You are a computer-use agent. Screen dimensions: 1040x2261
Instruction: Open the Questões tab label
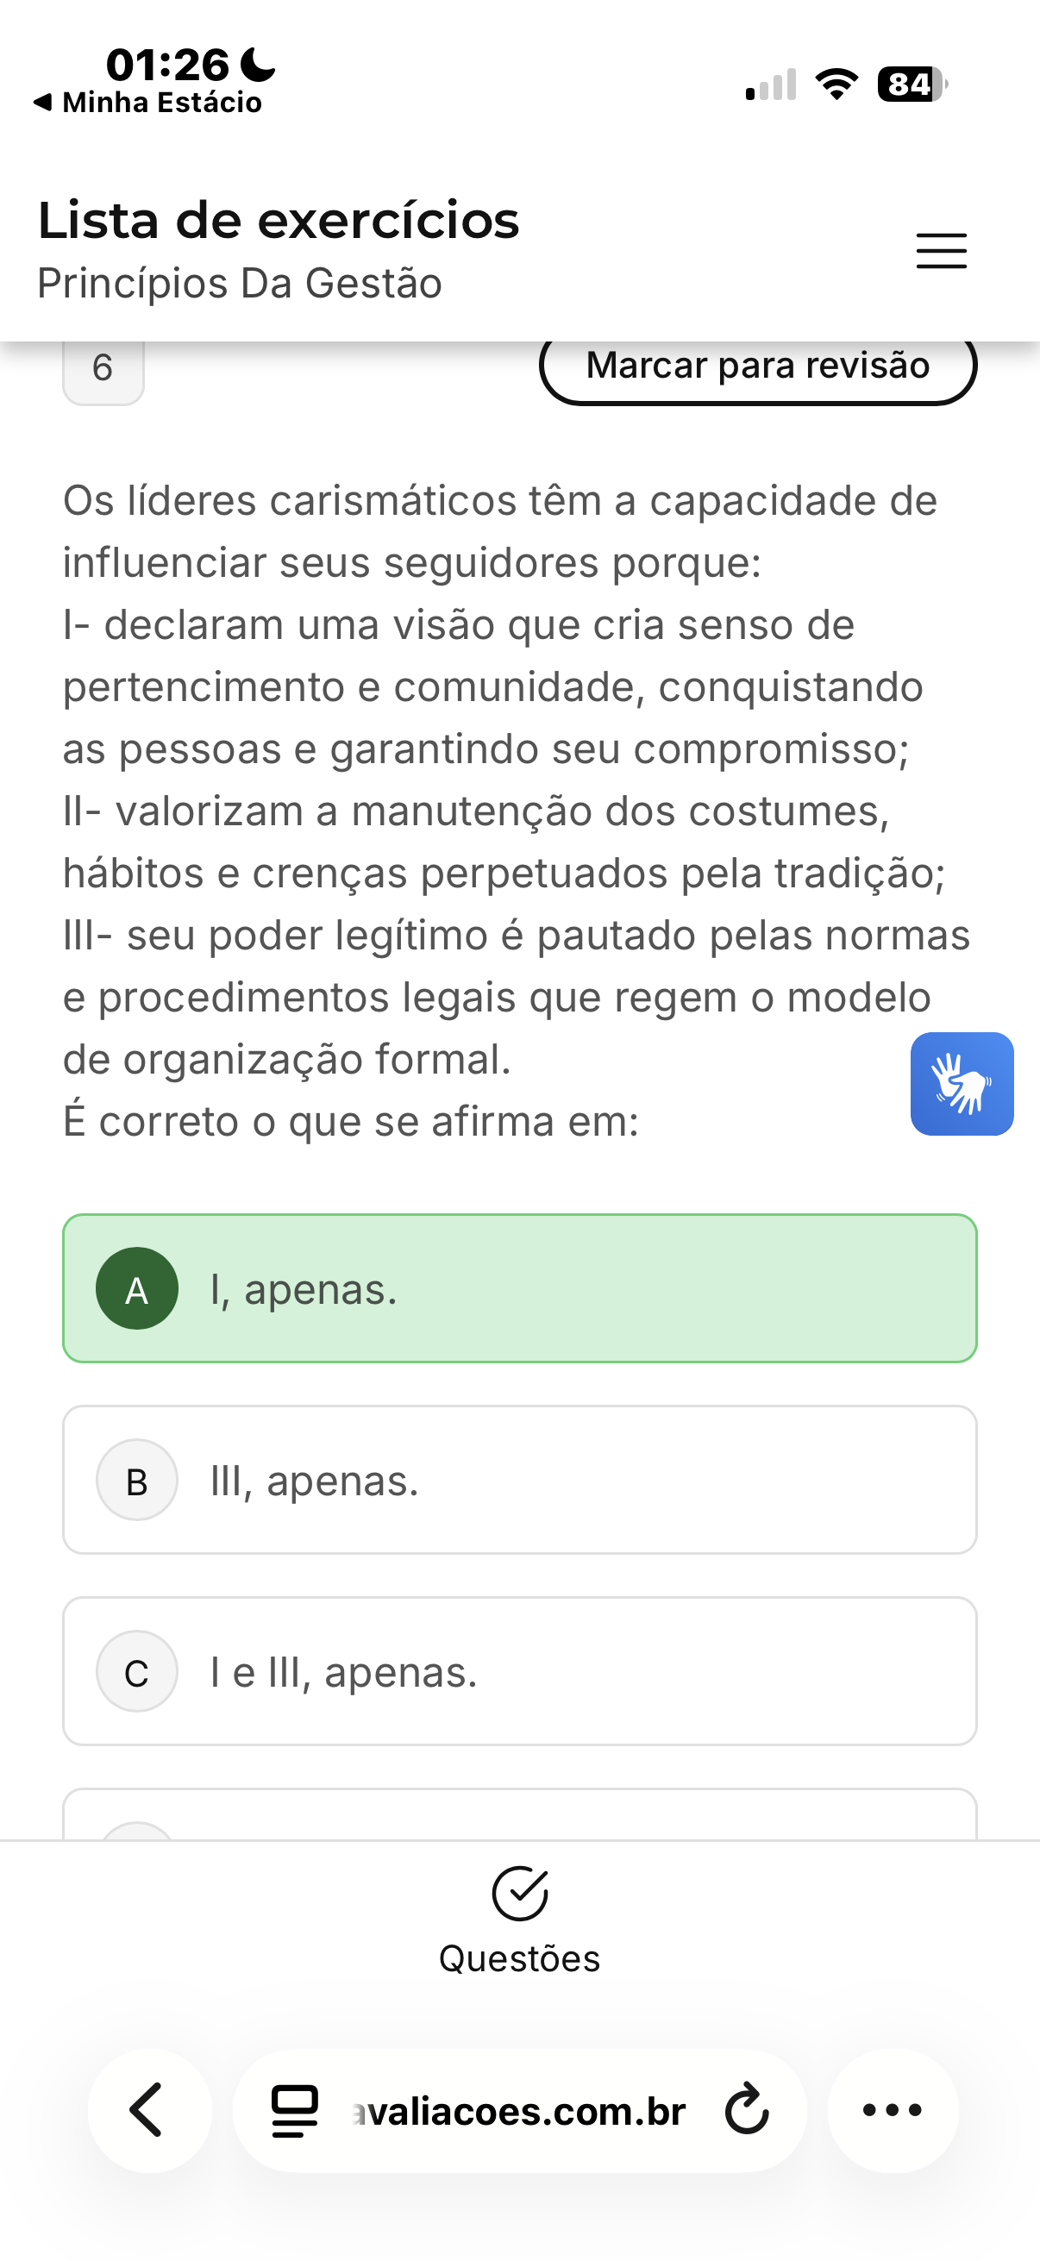(519, 1959)
